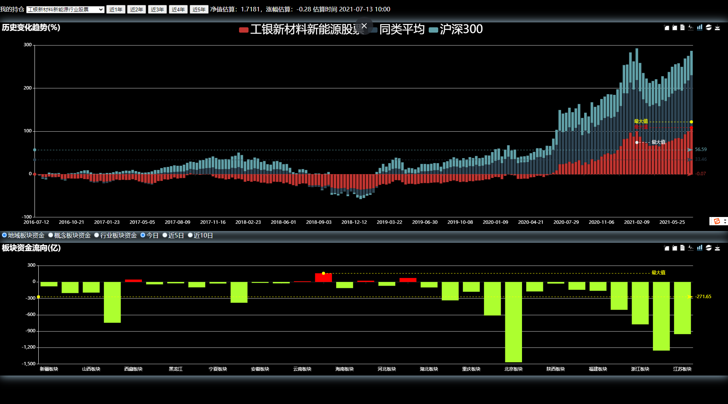
Task: Open data view in trend chart toolbox
Action: [x=682, y=27]
